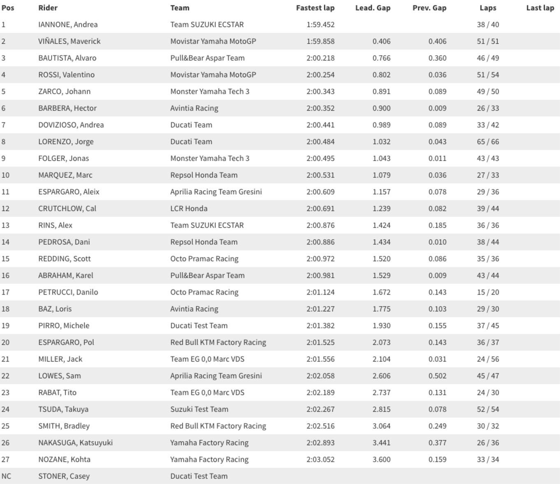Select the Prev. Gap column header
Viewport: 560px width, 484px height.
coord(429,8)
